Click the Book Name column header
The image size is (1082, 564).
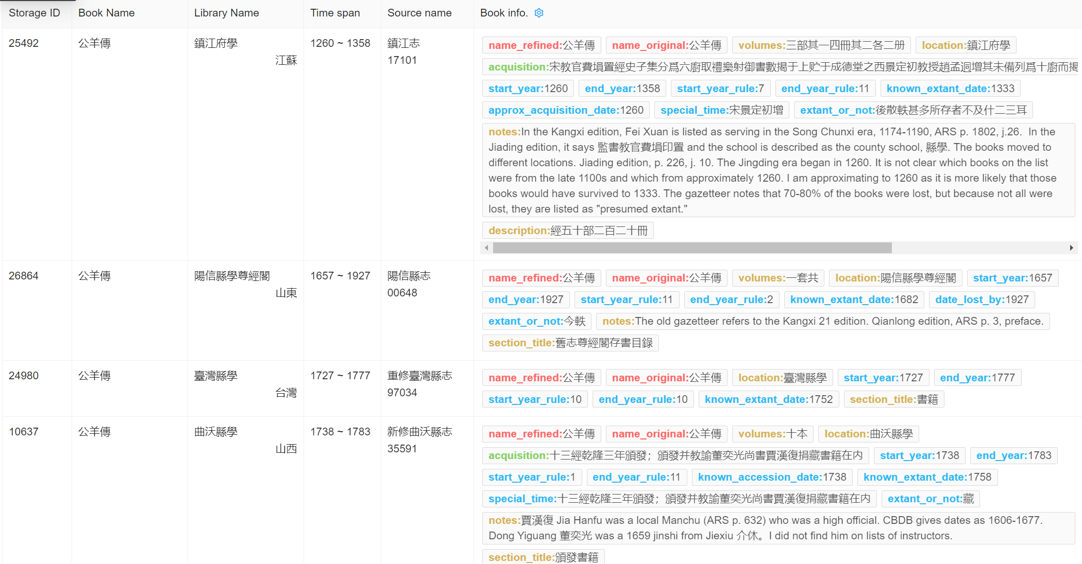coord(107,13)
